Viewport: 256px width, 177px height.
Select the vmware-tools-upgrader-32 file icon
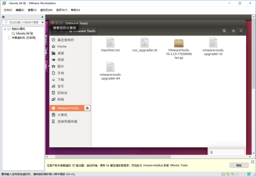pyautogui.click(x=213, y=42)
